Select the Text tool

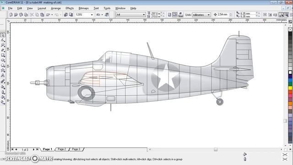pyautogui.click(x=3, y=75)
